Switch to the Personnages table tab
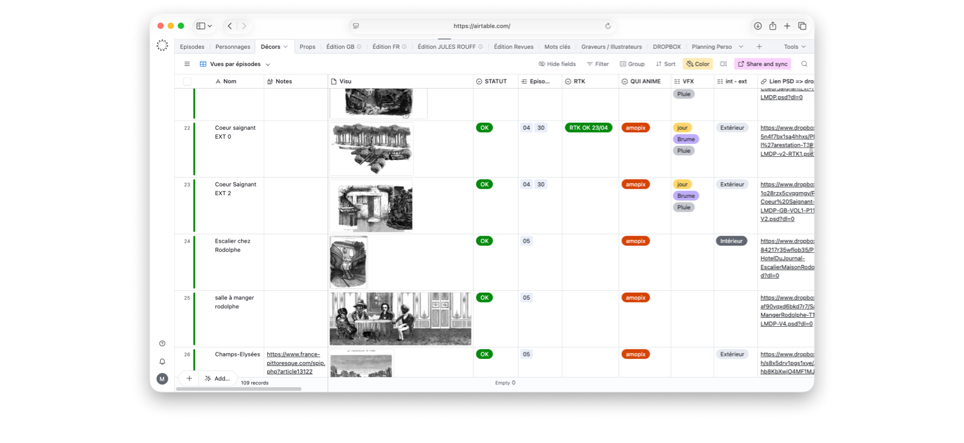 233,47
